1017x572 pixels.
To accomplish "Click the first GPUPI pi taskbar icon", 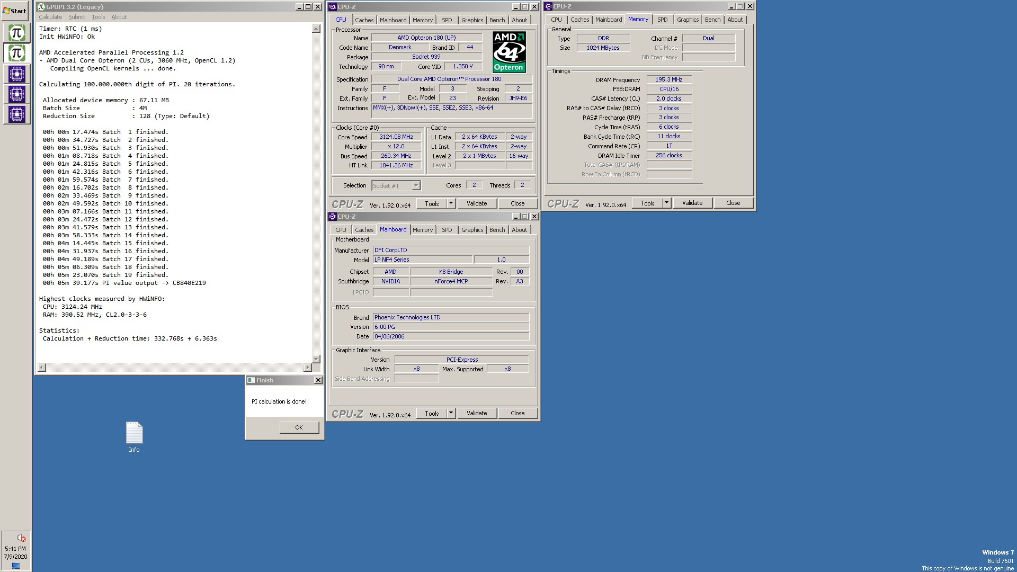I will click(16, 33).
